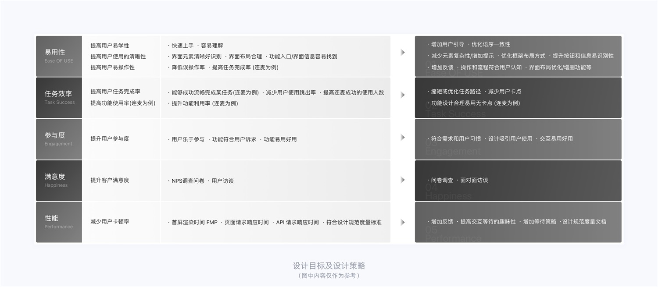Image resolution: width=658 pixels, height=287 pixels.
Task: Click the arrow icon beside the 参与度 row
Action: [403, 137]
